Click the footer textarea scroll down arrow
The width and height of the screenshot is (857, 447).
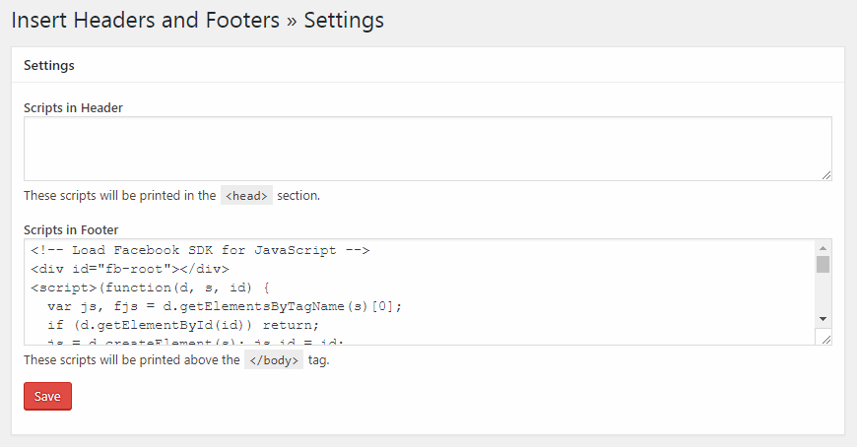(x=824, y=319)
